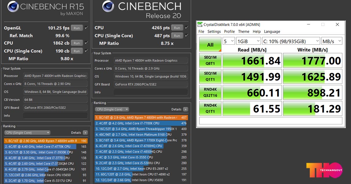
Task: Run the CPU test in Cinebench R15
Action: pyautogui.click(x=77, y=43)
